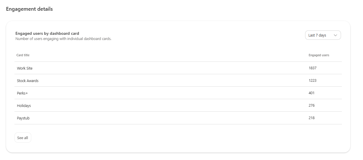Screen dimensions: 363x160
Task: Select the Holidays card row
Action: pos(178,106)
